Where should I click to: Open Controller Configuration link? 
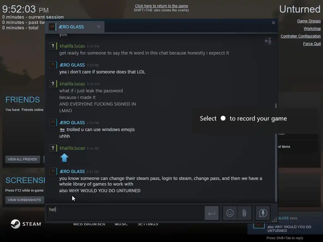click(301, 36)
